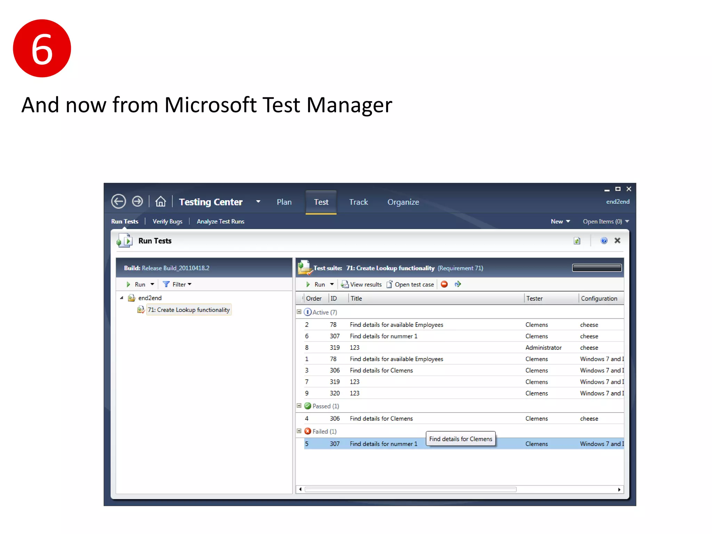Close the Run Tests panel
712x534 pixels.
coord(617,241)
